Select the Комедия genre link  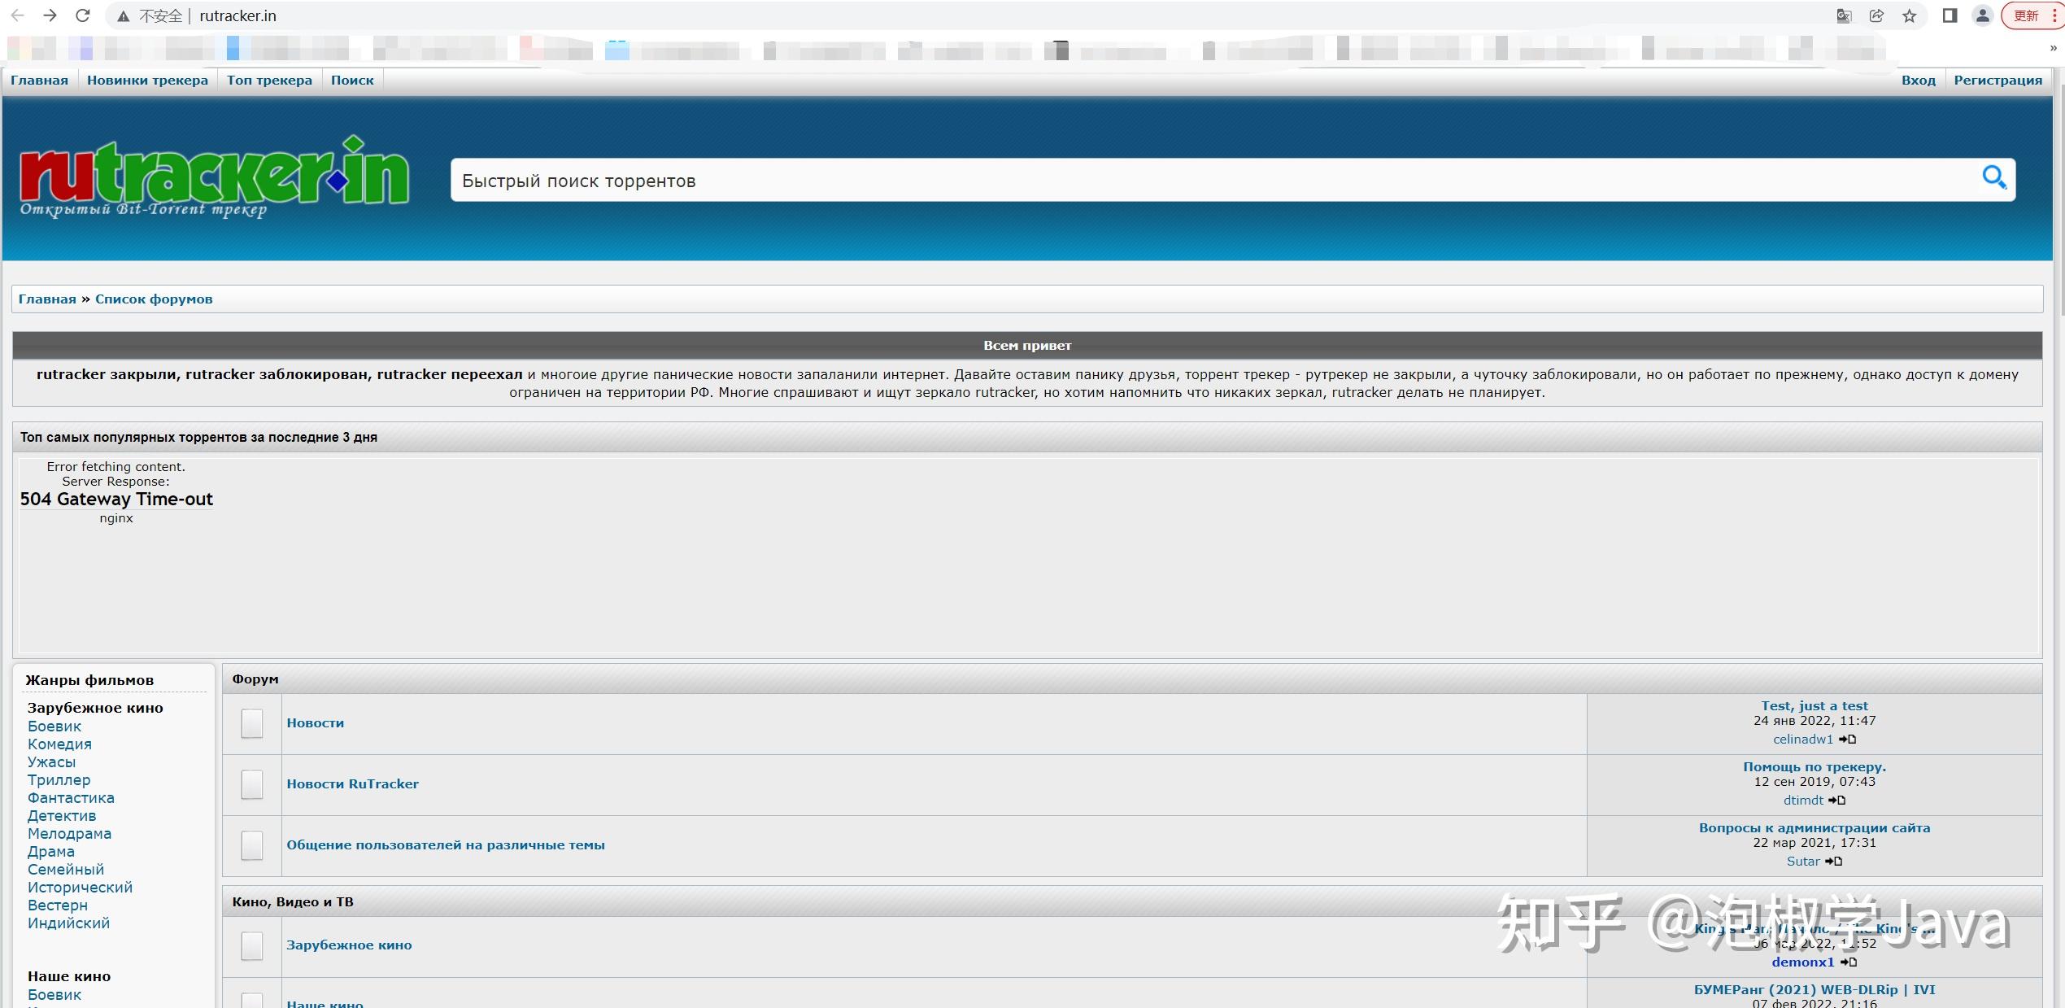59,744
